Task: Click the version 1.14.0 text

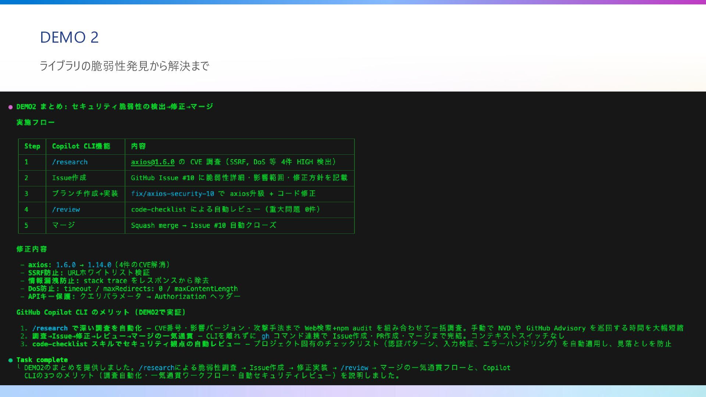Action: 99,265
